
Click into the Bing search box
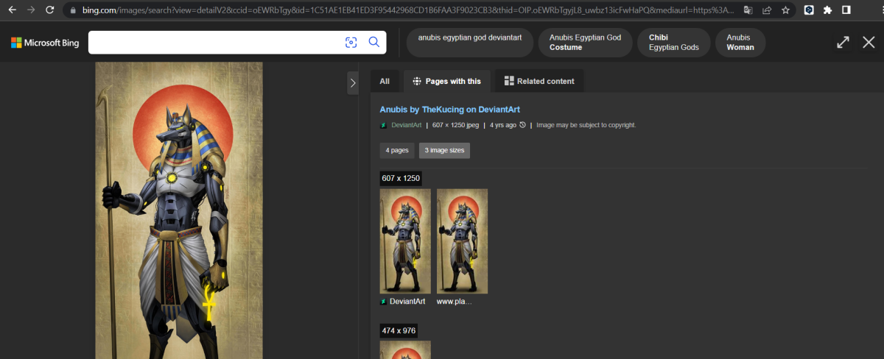214,43
